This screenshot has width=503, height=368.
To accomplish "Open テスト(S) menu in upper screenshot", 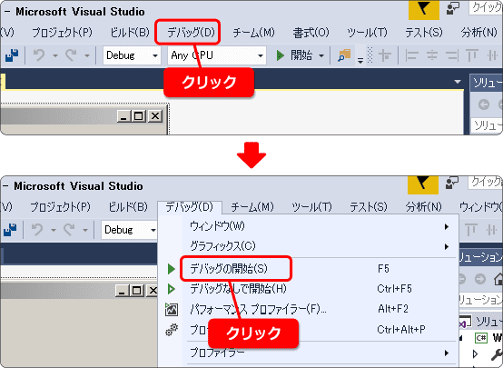I will [423, 32].
